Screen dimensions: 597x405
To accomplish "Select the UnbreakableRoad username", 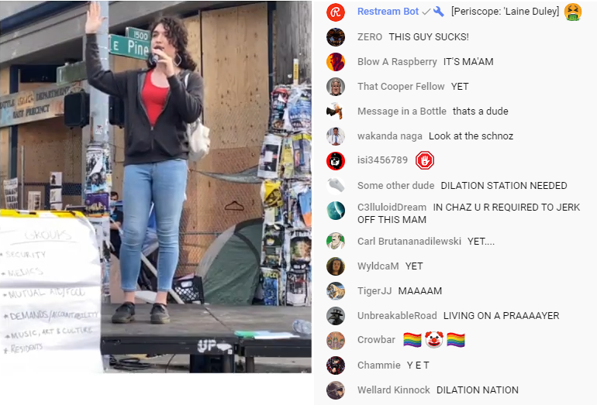I will tap(397, 316).
